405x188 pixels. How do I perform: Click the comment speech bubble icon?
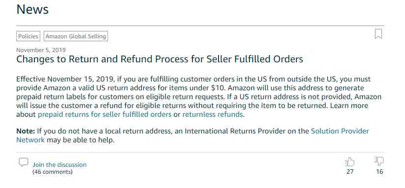[24, 162]
